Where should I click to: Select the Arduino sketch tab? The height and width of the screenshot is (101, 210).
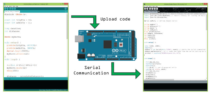12,12
